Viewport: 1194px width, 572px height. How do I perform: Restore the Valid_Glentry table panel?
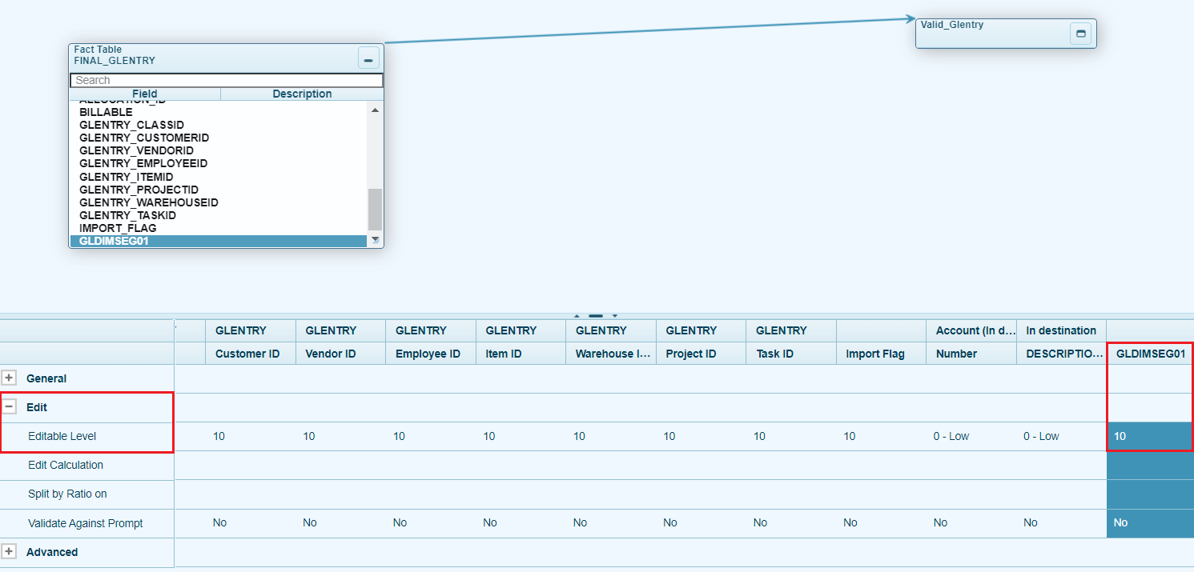pyautogui.click(x=1080, y=34)
